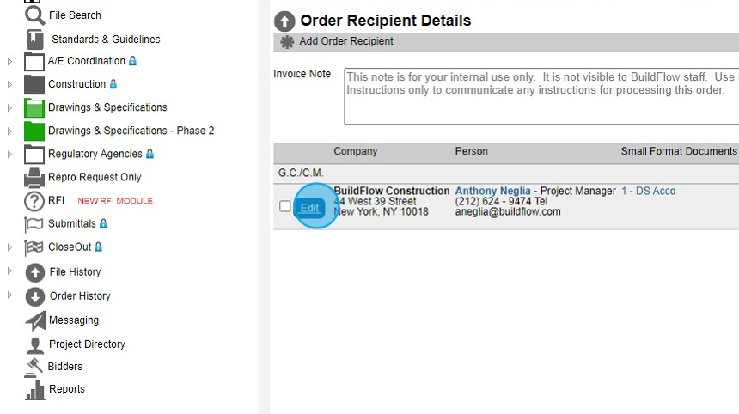The height and width of the screenshot is (414, 739).
Task: Open the Project Directory person icon
Action: click(x=35, y=344)
